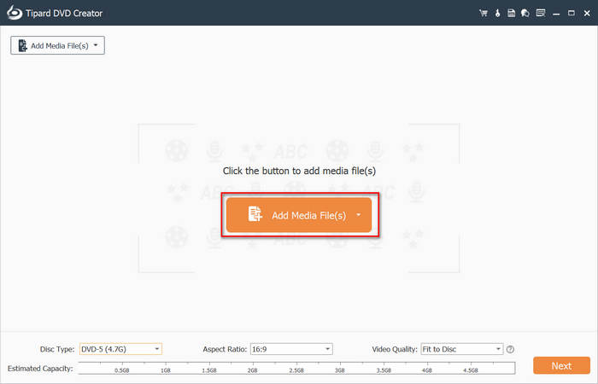Image resolution: width=598 pixels, height=384 pixels.
Task: Click the text 'Click the button to add media file(s)'
Action: [299, 171]
